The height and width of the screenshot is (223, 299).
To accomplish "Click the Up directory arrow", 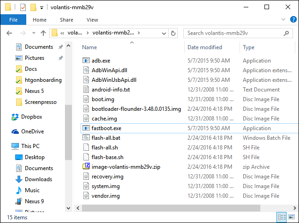I will click(43, 33).
